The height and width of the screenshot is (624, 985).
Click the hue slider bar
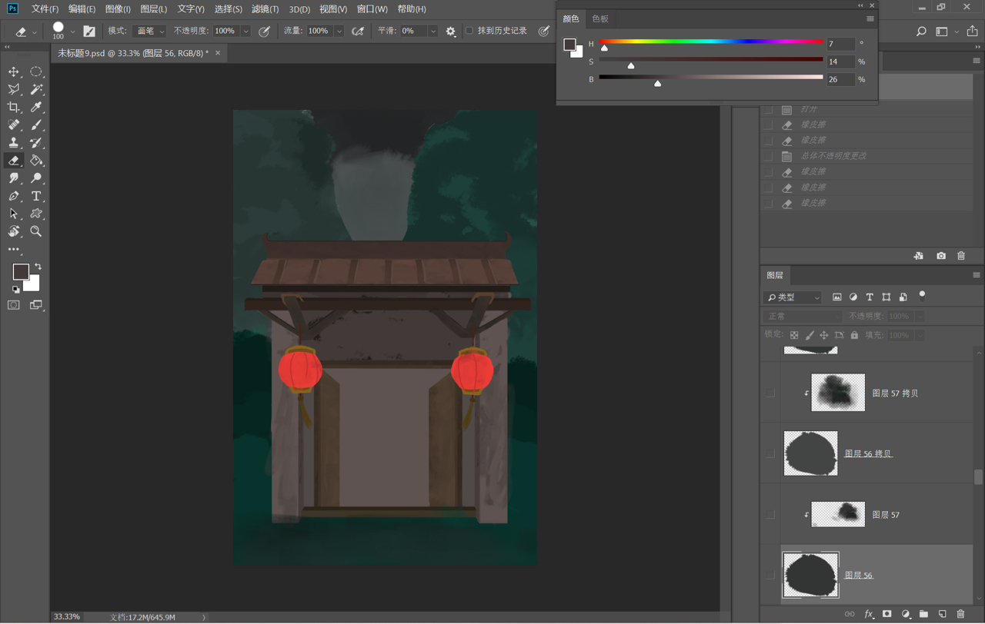click(710, 41)
